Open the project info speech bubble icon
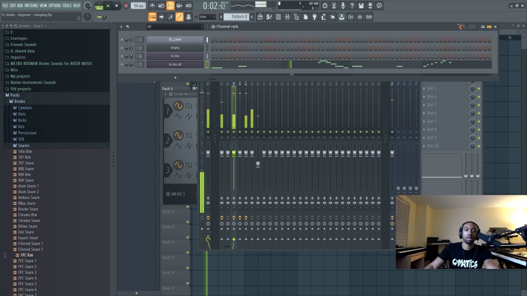This screenshot has width=527, height=296. [379, 6]
